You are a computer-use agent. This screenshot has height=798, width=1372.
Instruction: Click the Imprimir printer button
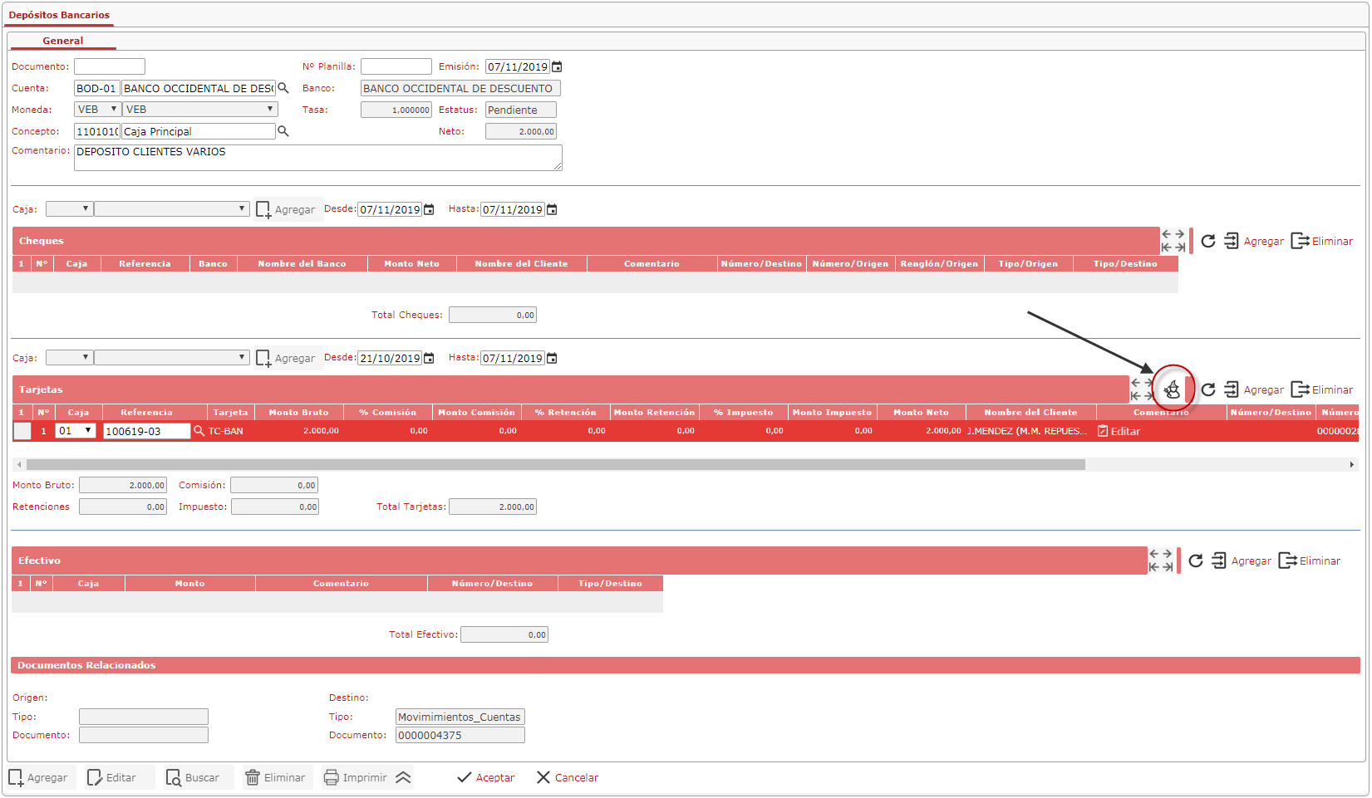(355, 777)
